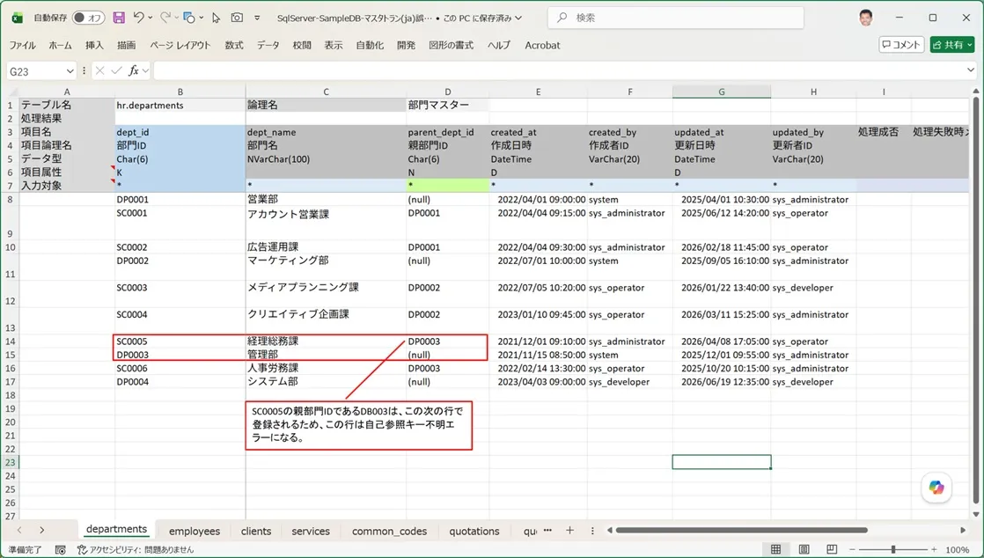This screenshot has width=984, height=558.
Task: Click the insert function fx icon
Action: (x=133, y=71)
